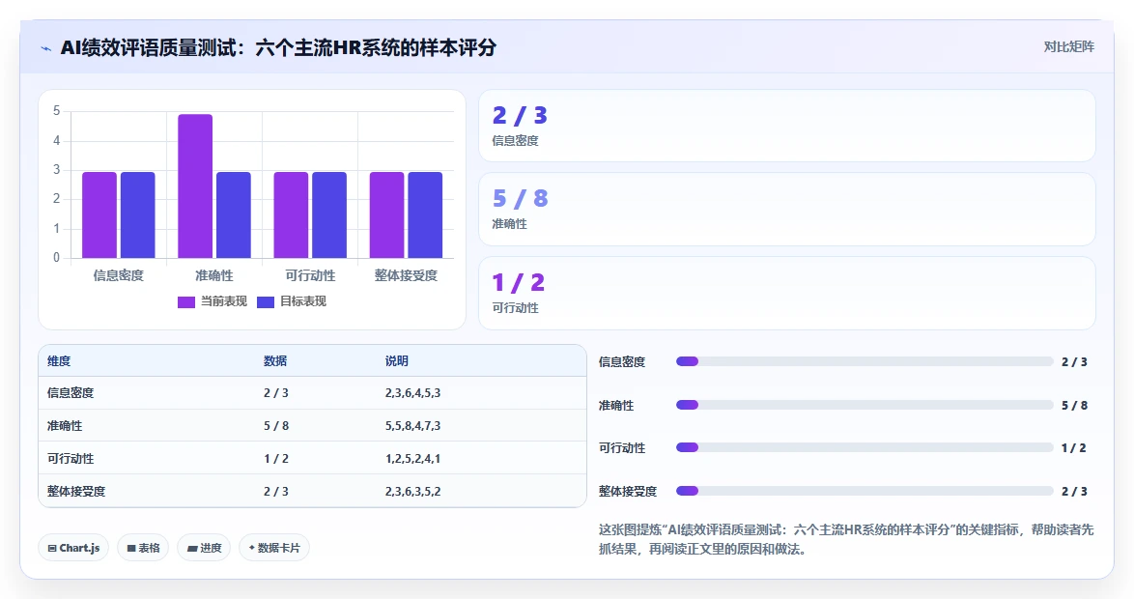The image size is (1134, 599).
Task: Click the 可行动性 chart axis label
Action: [310, 275]
